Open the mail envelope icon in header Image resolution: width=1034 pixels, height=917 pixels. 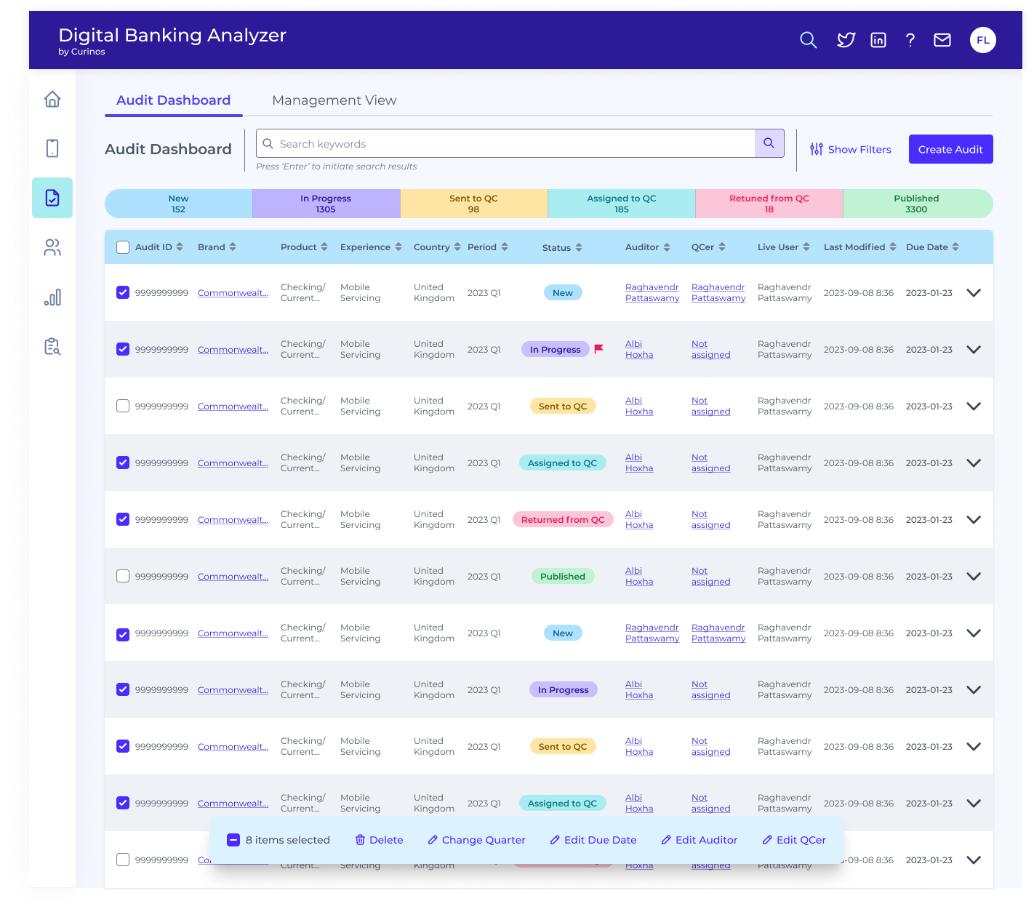point(942,40)
